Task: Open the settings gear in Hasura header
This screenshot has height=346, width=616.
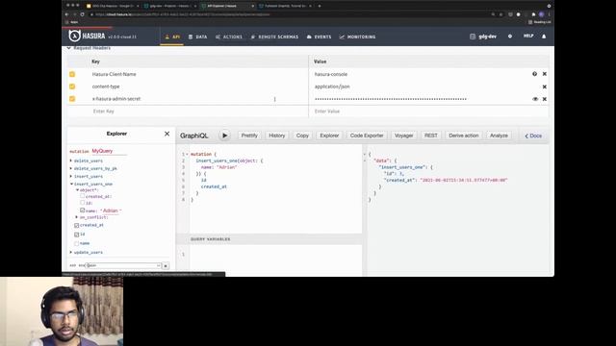Action: click(510, 37)
